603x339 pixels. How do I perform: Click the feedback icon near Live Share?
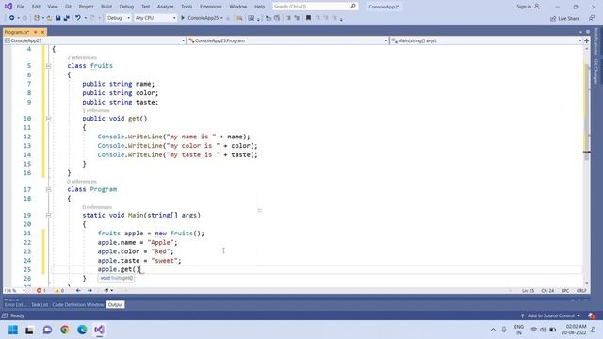(x=592, y=18)
